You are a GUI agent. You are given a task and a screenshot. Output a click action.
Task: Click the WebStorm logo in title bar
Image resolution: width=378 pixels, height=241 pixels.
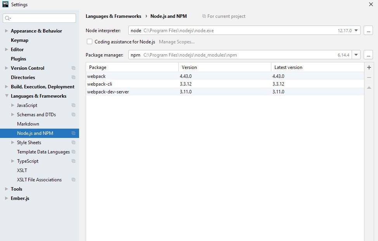pos(5,4)
